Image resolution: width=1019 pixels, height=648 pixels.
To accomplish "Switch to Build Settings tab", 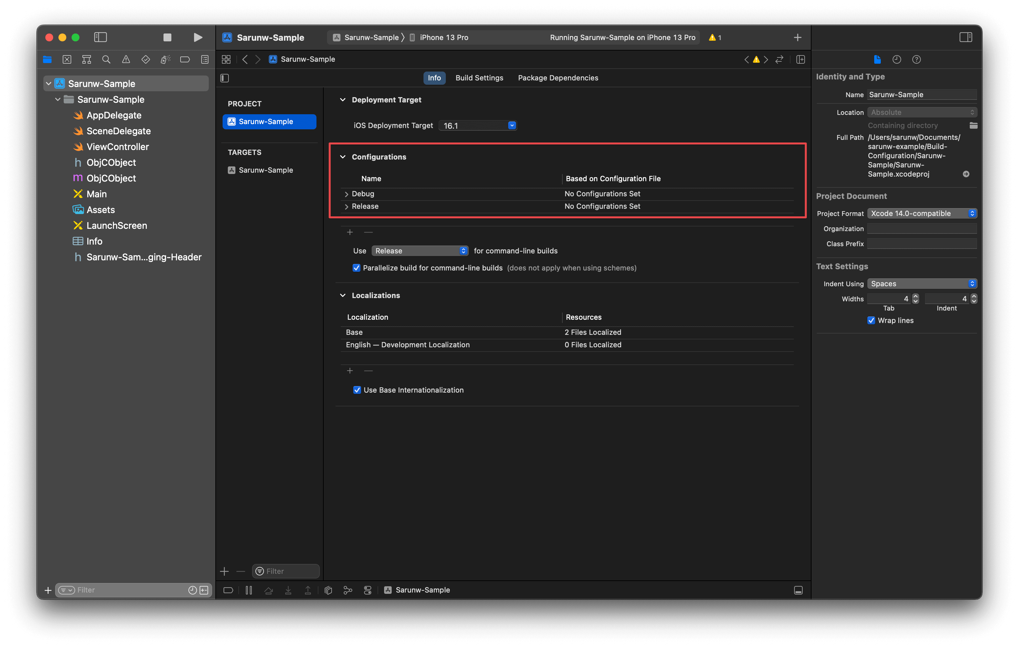I will (479, 77).
